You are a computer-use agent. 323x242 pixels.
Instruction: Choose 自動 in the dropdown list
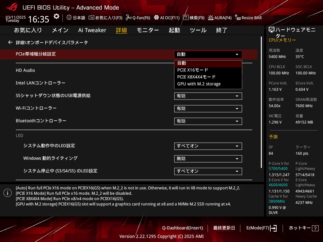pos(208,63)
